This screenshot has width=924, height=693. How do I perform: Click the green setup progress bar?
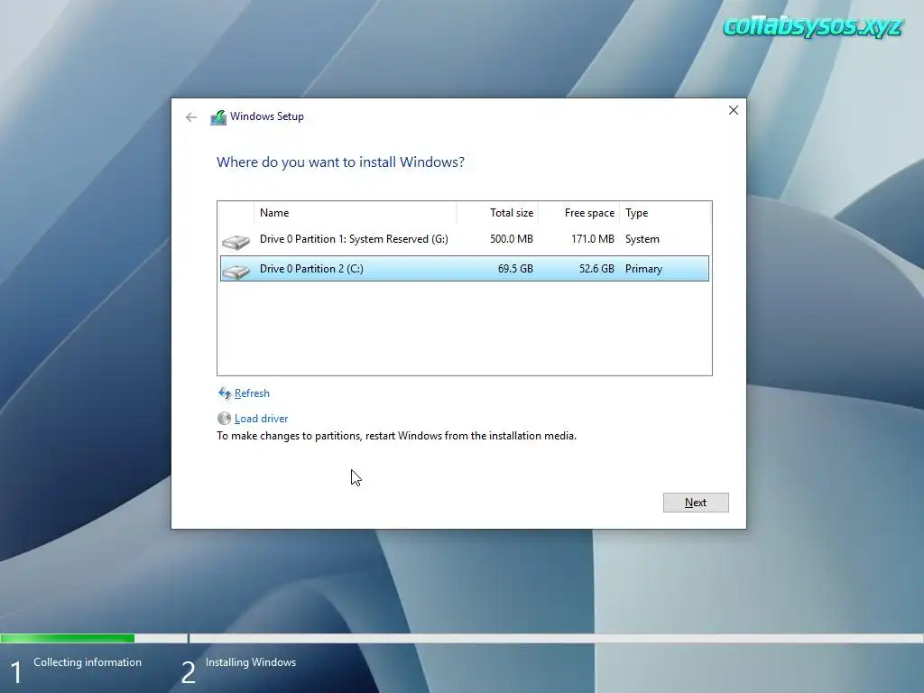pos(67,638)
